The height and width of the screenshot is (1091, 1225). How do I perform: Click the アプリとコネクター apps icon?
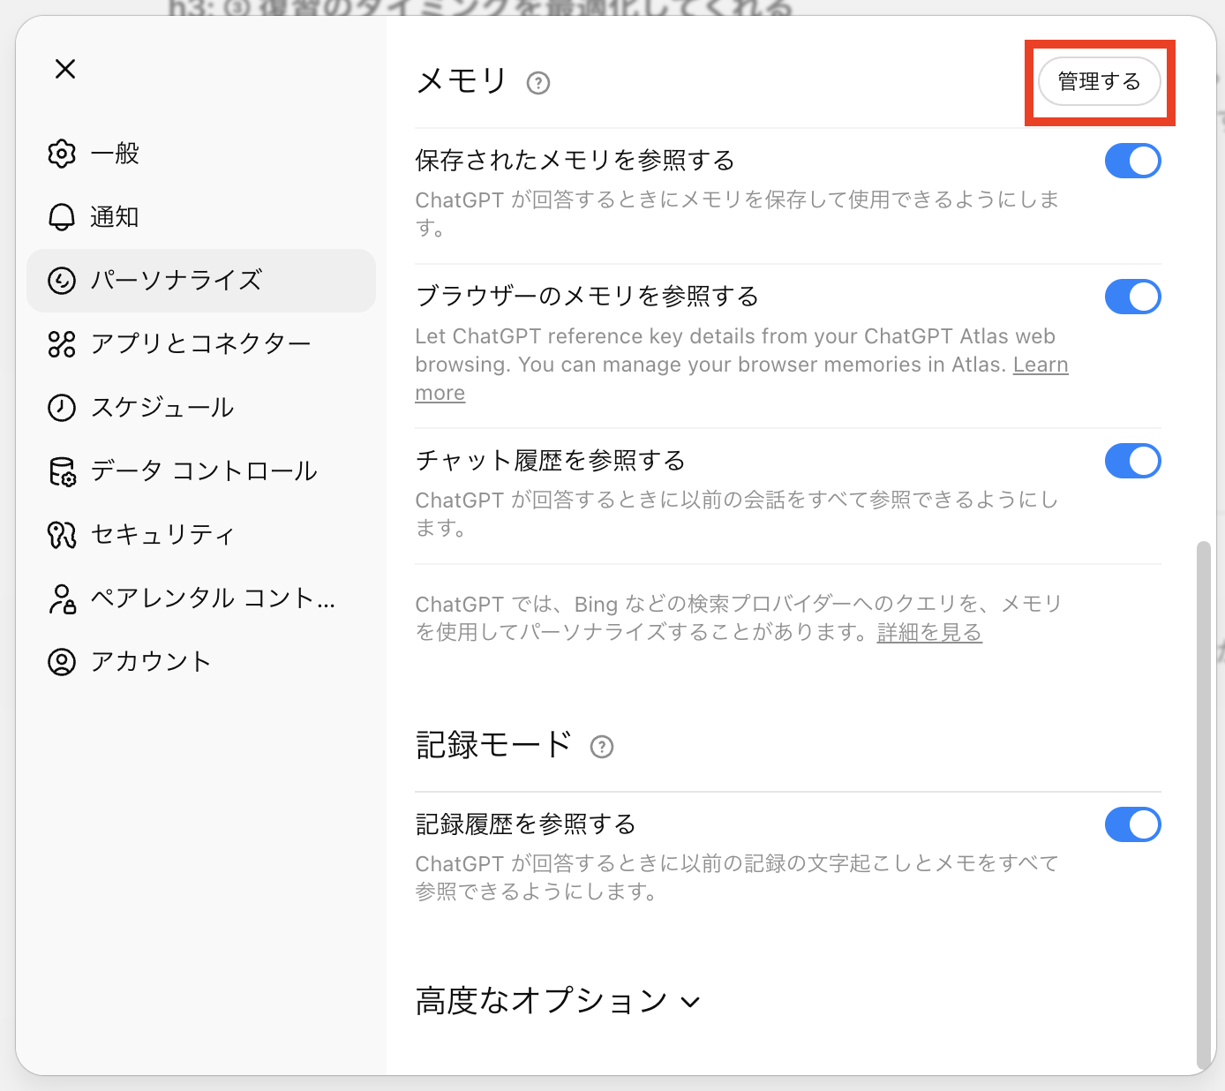[62, 344]
